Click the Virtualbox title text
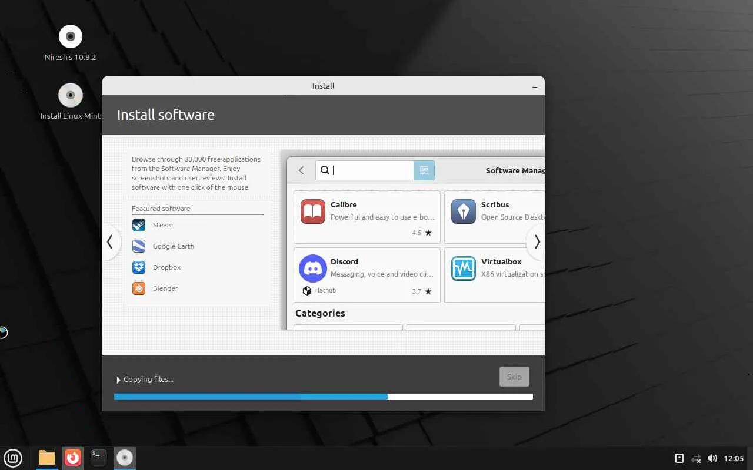 pyautogui.click(x=501, y=261)
